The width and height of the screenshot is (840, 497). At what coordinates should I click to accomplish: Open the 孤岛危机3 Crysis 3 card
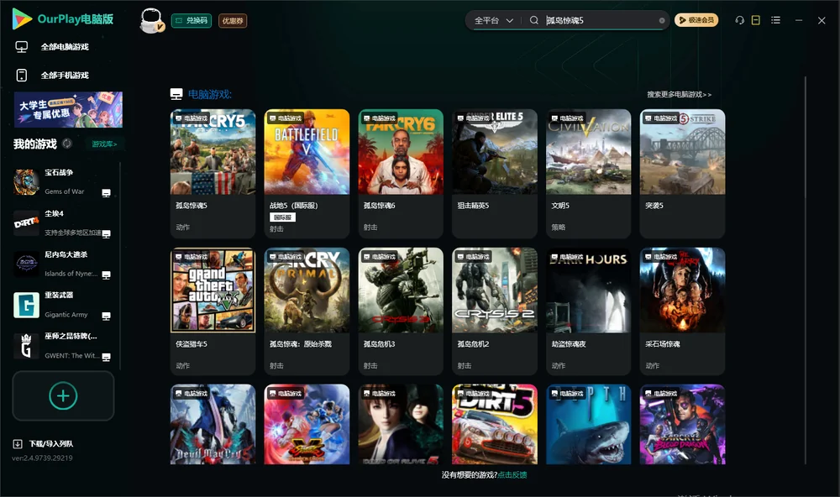tap(401, 311)
